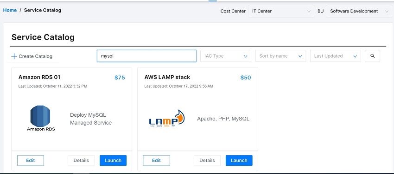Open the BU Software Development dropdown

[359, 11]
